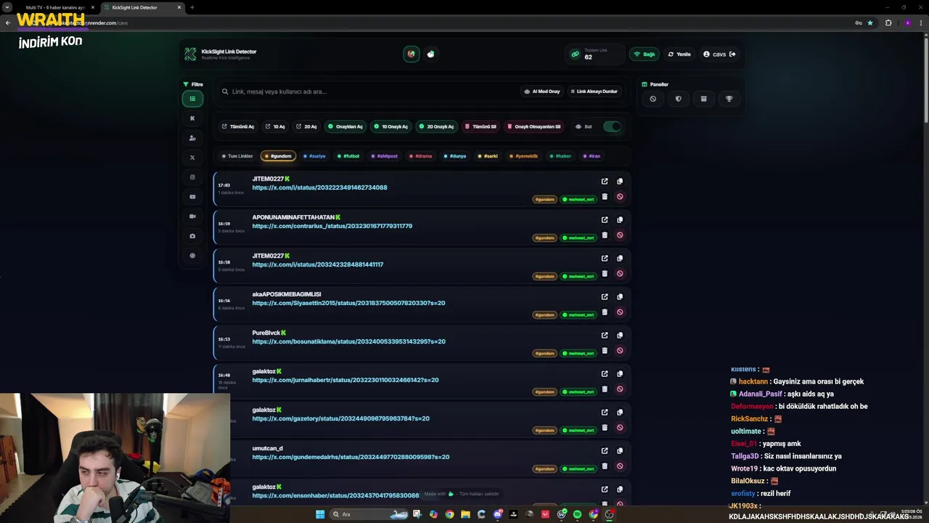
Task: Click the Yenile refresh button
Action: (x=679, y=54)
